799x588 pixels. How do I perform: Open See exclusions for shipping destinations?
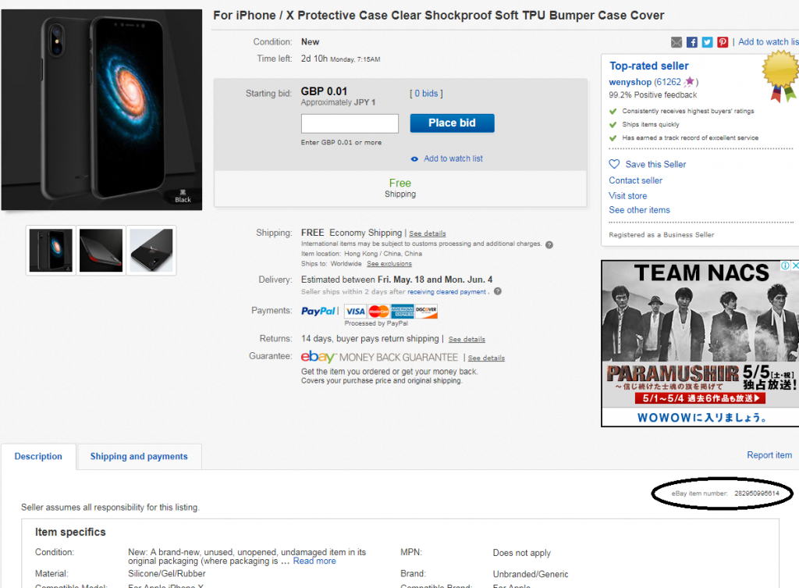tap(389, 264)
